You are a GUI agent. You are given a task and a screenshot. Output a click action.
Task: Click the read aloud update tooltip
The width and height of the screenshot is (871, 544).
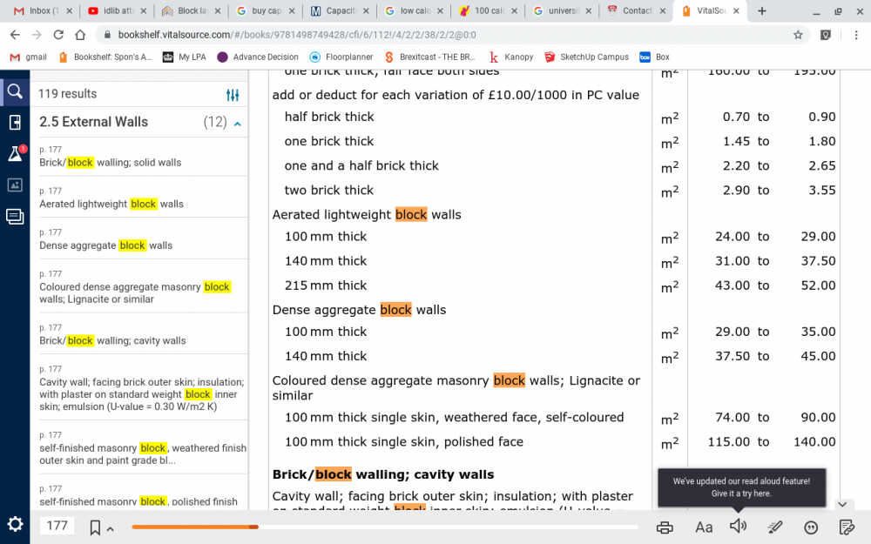(741, 487)
